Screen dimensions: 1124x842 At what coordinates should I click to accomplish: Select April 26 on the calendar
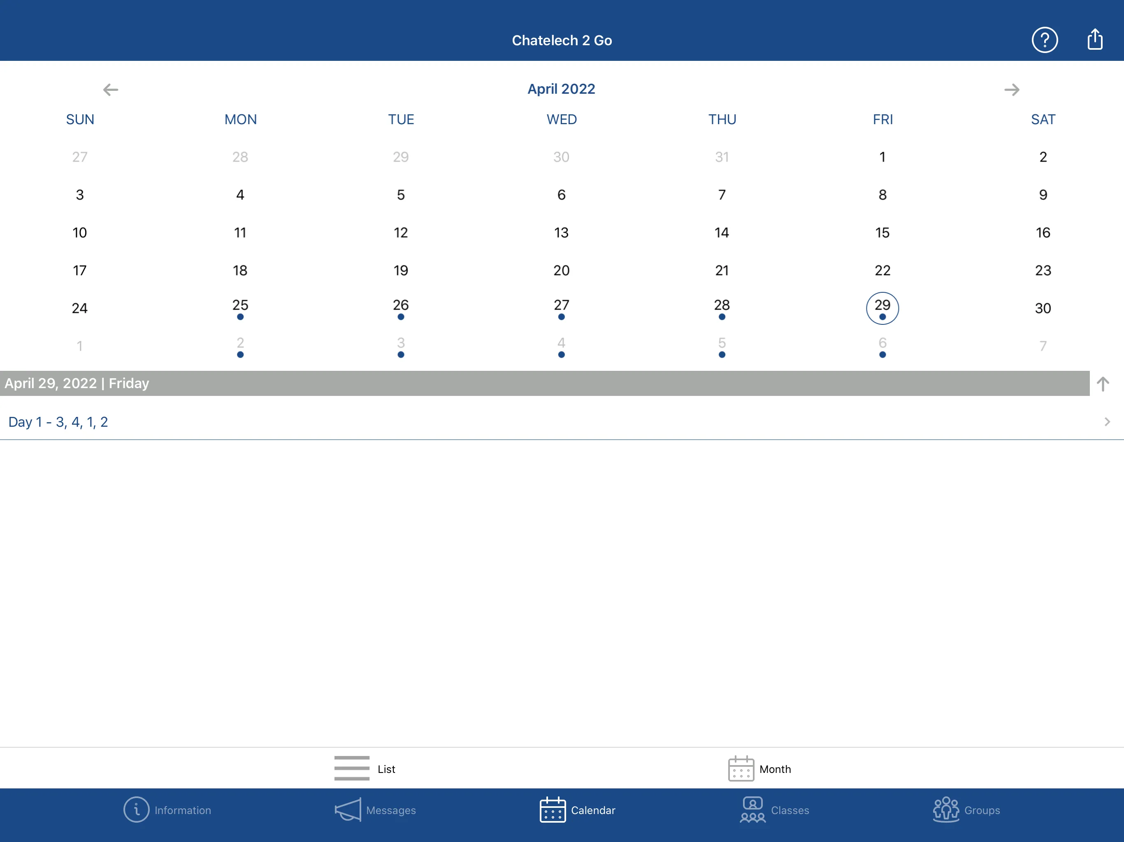[x=401, y=308]
